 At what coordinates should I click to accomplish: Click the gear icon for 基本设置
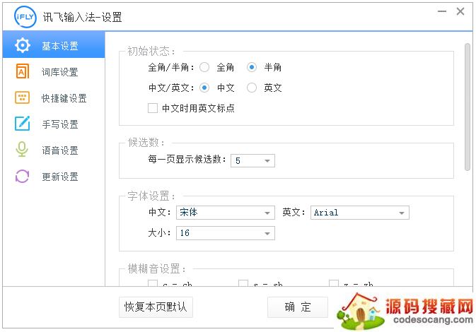[23, 45]
